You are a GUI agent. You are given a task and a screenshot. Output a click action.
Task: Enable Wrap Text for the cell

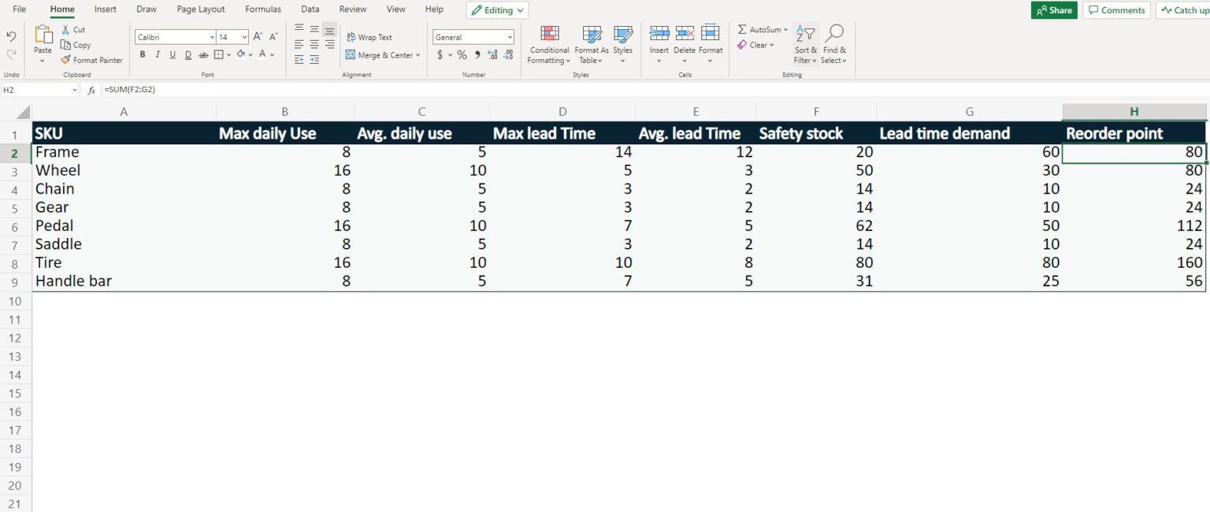coord(371,37)
